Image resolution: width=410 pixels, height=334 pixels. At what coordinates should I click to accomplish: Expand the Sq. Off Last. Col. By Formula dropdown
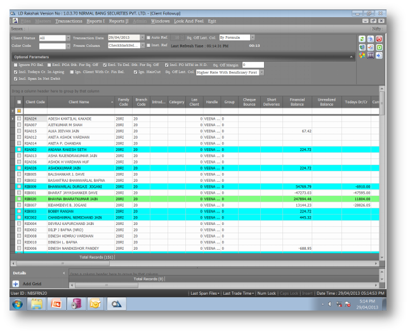point(251,38)
